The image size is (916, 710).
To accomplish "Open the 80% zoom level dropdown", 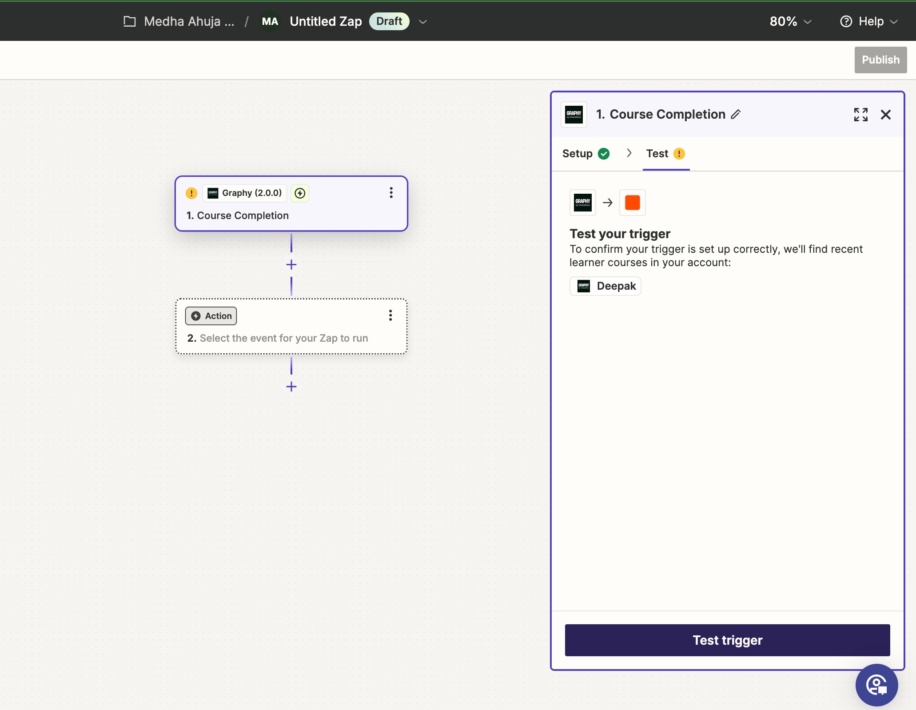I will [x=790, y=21].
